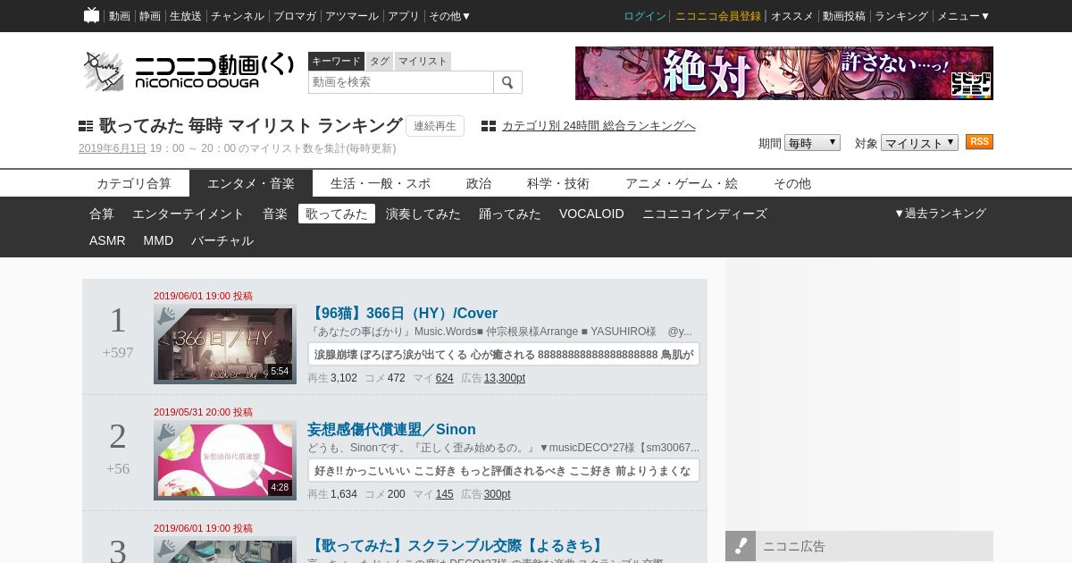
Task: Switch to 科学・技術 tab
Action: (558, 183)
